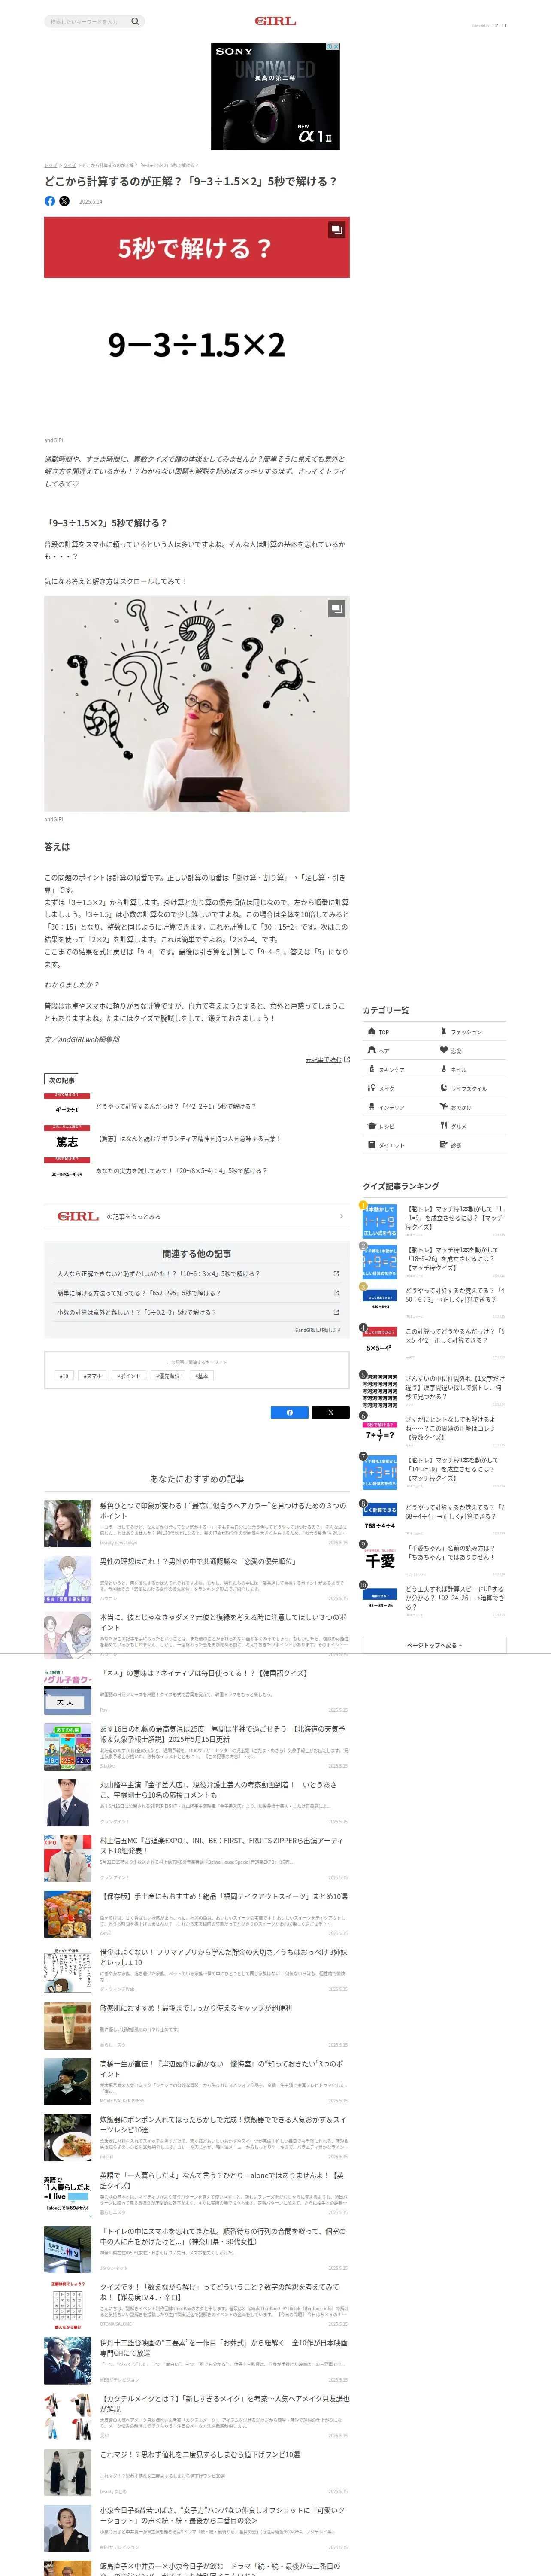Open 福岡テイクアウトスイーツ まとめ10選 article
The width and height of the screenshot is (551, 2576).
(197, 1914)
